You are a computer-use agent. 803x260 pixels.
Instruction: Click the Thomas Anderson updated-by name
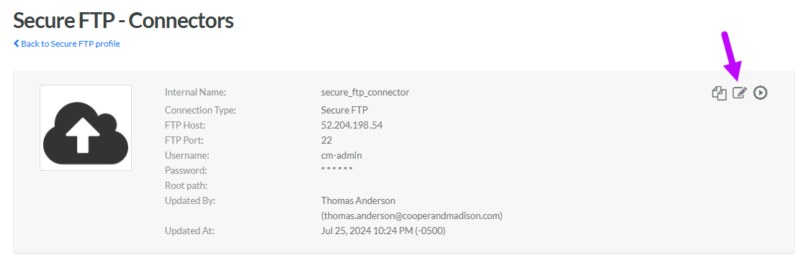(x=358, y=201)
